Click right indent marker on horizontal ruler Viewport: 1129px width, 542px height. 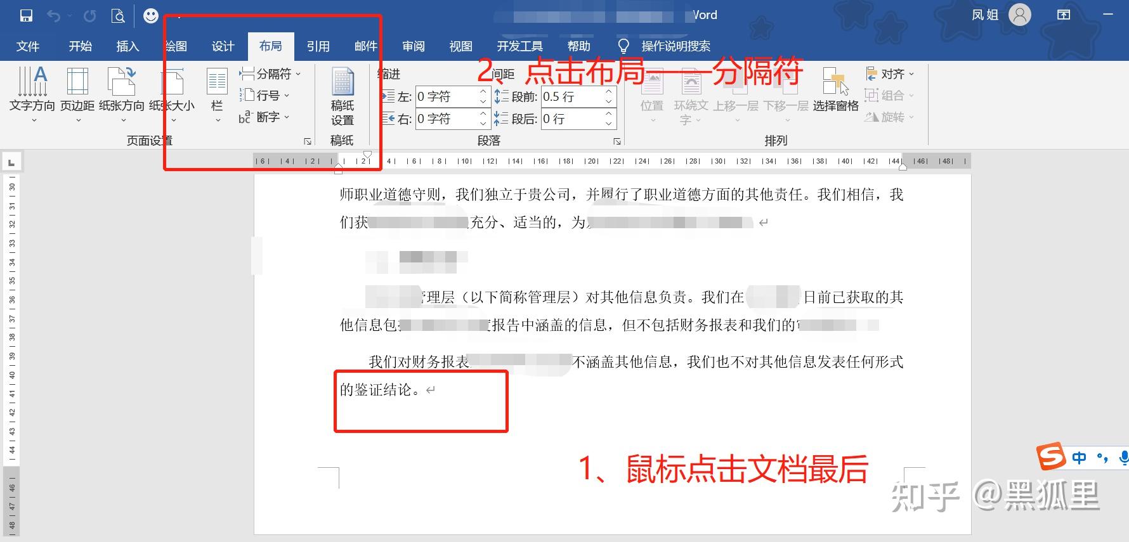click(x=903, y=167)
